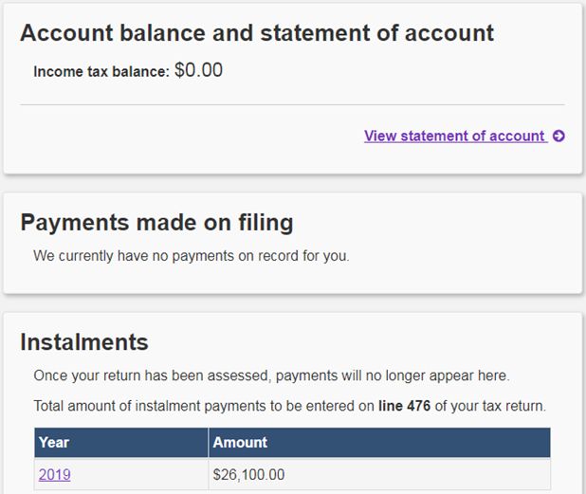Click the $0.00 income tax balance value
The image size is (586, 494).
coord(198,70)
